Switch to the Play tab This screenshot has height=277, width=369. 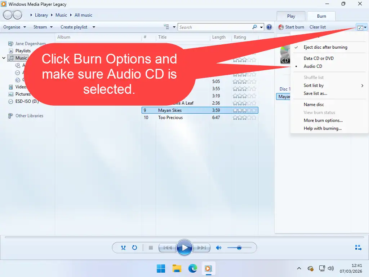coord(290,16)
